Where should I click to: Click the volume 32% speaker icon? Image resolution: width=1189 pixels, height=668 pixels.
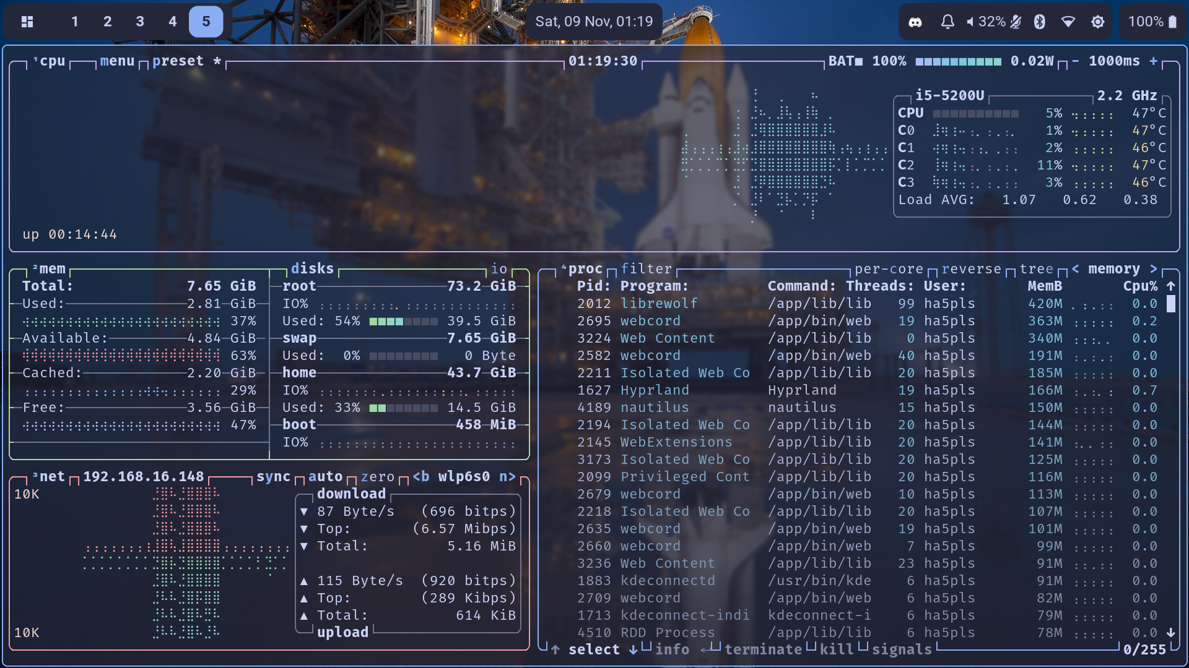click(970, 22)
